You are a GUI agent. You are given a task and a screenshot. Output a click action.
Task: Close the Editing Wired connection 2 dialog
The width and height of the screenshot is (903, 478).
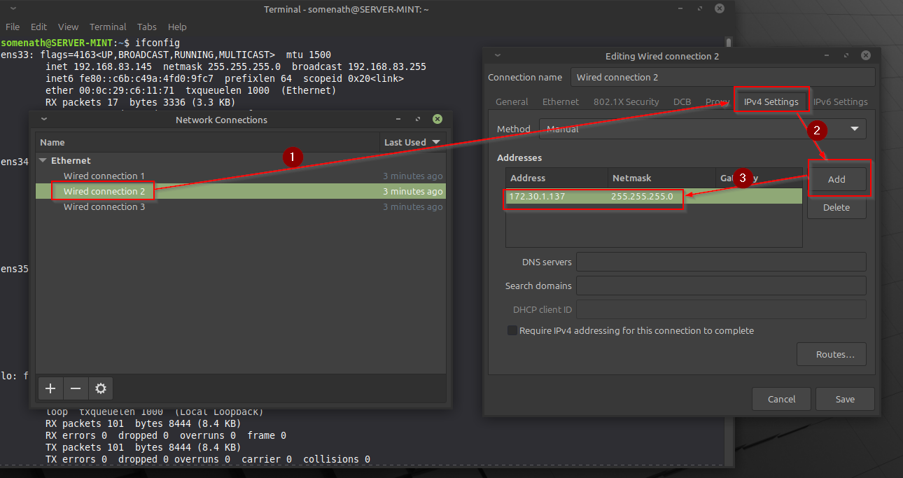(866, 55)
